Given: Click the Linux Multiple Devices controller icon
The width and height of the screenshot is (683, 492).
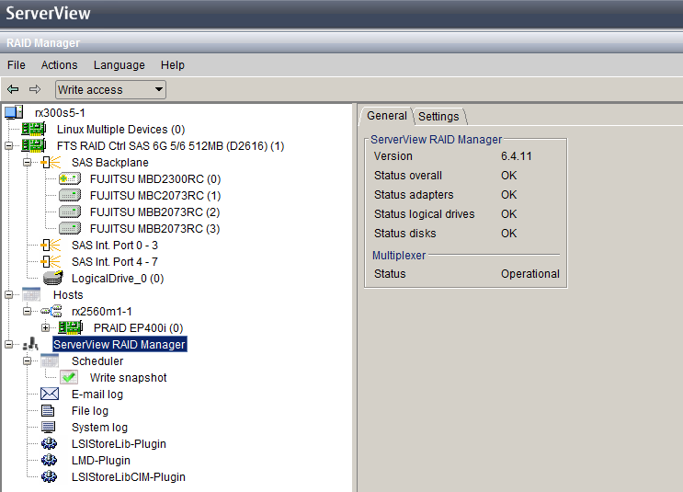Looking at the screenshot, I should tap(34, 129).
